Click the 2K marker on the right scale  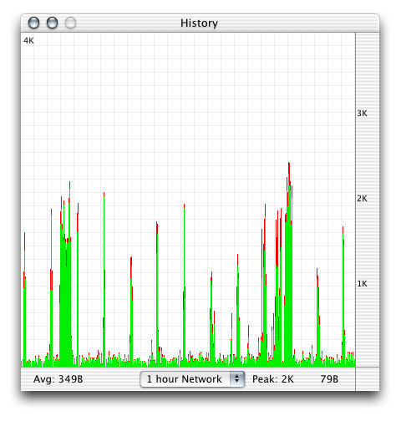tap(362, 199)
